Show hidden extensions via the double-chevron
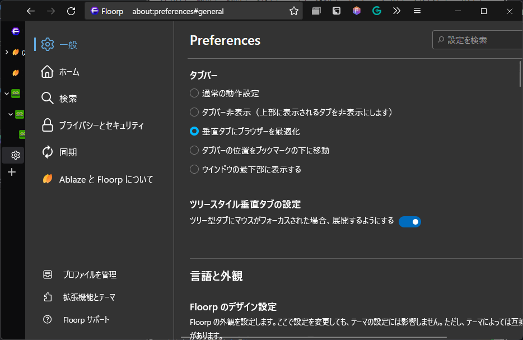The image size is (523, 340). coord(396,10)
